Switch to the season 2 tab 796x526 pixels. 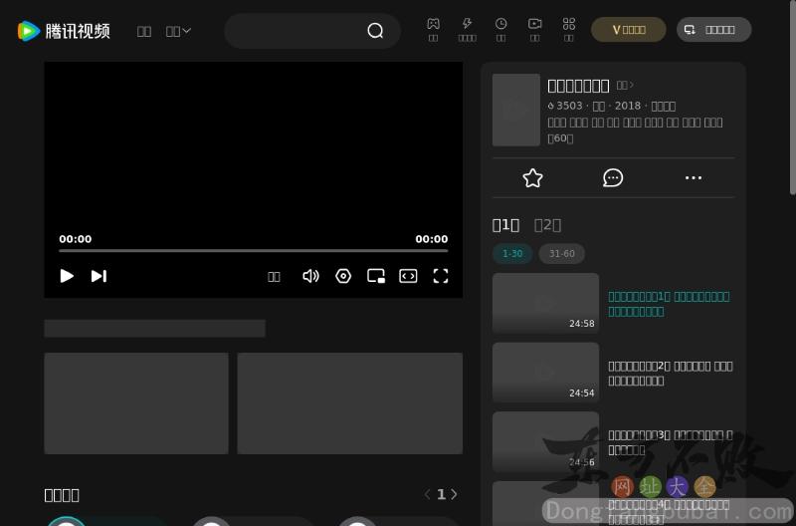(547, 225)
